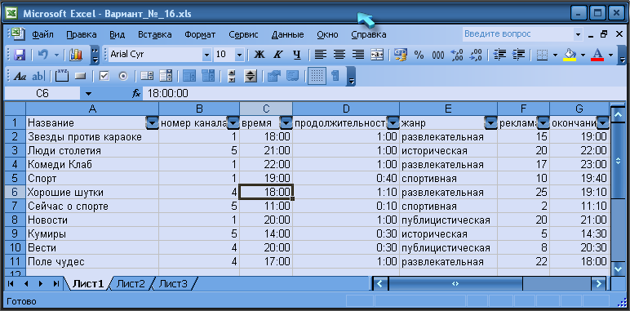Toggle right text alignment
630x311 pixels.
point(358,55)
